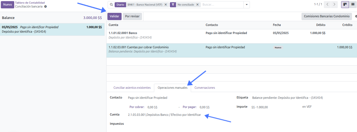This screenshot has height=132, width=357.
Task: Switch to list view
Action: [x=353, y=4]
